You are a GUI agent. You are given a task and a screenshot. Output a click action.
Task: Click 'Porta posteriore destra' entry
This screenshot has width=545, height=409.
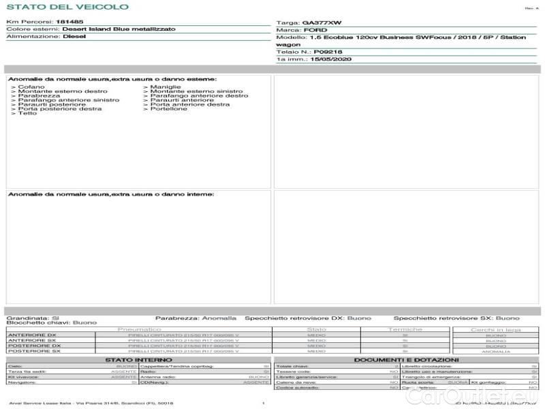click(60, 108)
